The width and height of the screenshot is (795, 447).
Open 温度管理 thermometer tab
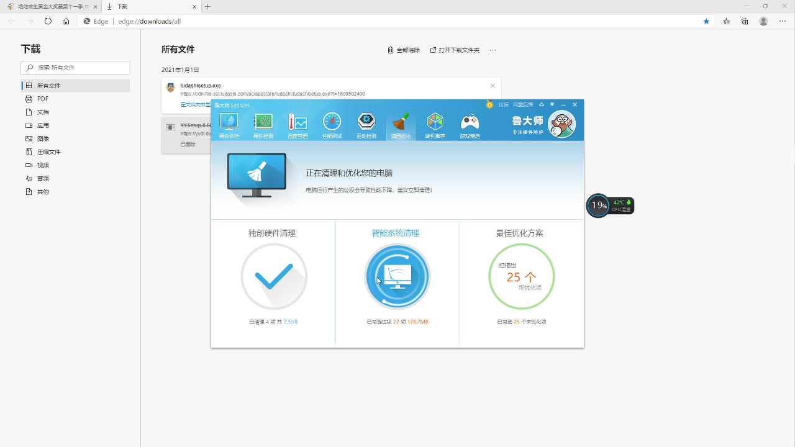pos(298,125)
